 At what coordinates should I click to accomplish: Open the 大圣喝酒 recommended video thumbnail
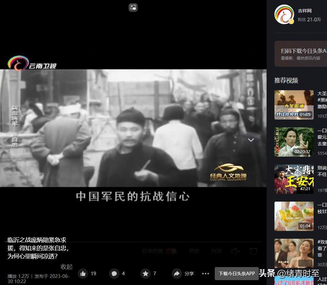294,105
